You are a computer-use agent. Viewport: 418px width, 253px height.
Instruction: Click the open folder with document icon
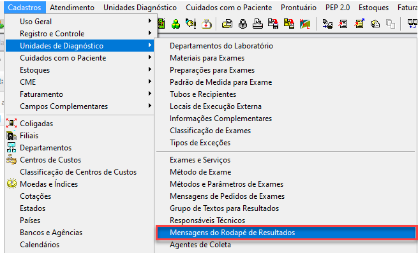227,24
